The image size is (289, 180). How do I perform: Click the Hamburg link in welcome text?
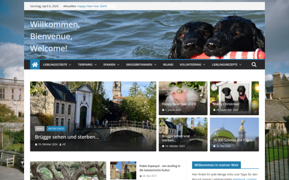click(239, 179)
